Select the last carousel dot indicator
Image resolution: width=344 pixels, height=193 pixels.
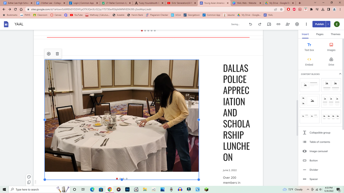point(127,179)
